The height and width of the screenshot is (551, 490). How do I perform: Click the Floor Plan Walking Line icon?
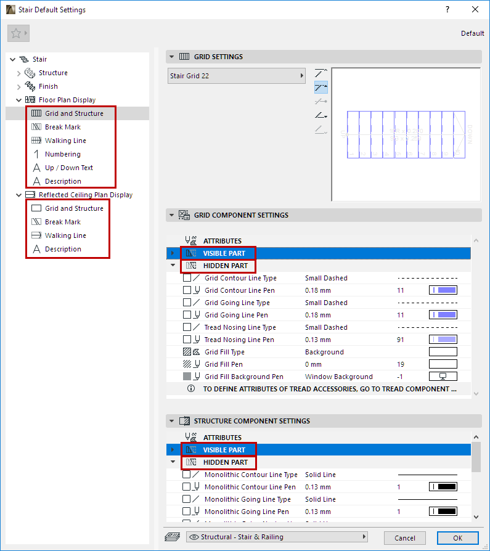pos(36,141)
